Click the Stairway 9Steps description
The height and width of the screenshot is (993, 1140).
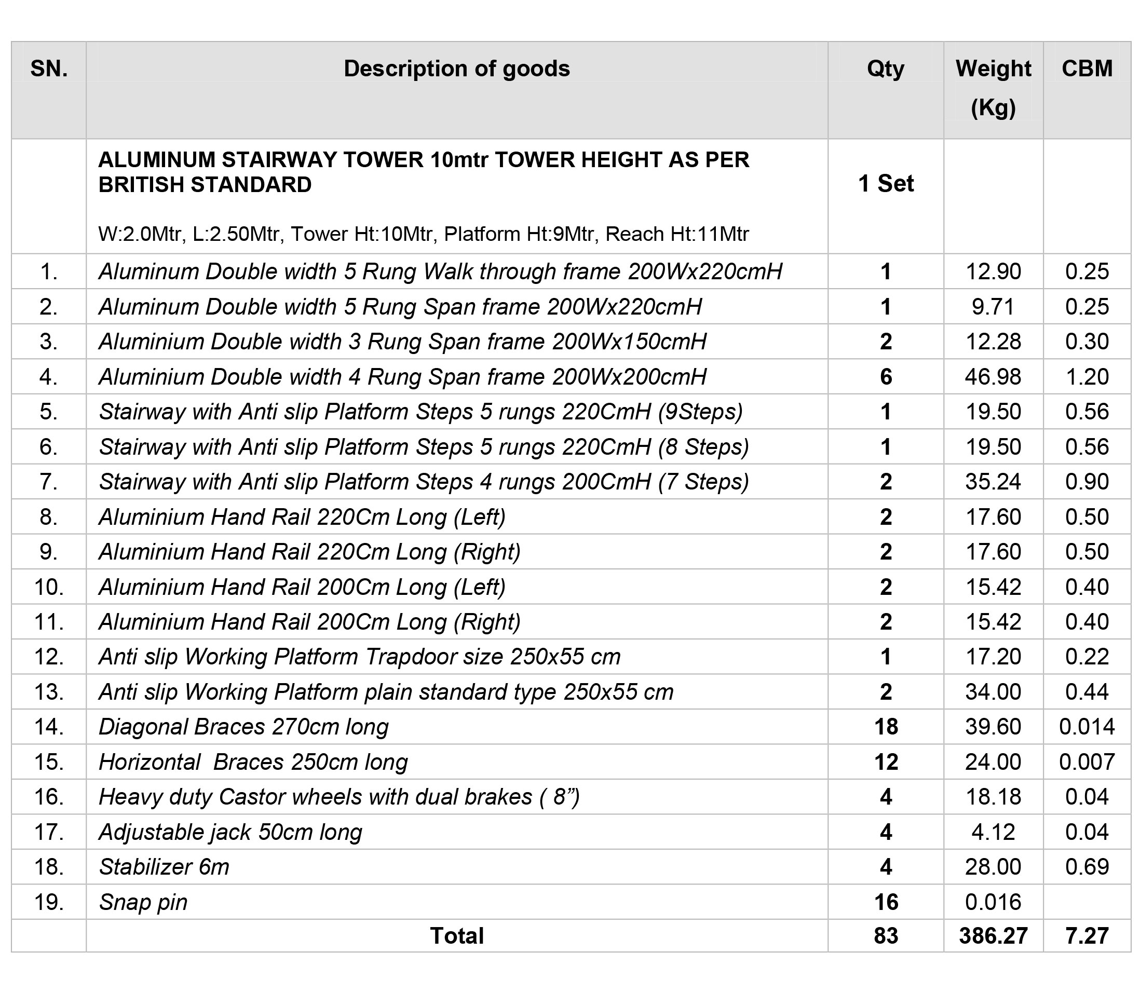tap(420, 412)
